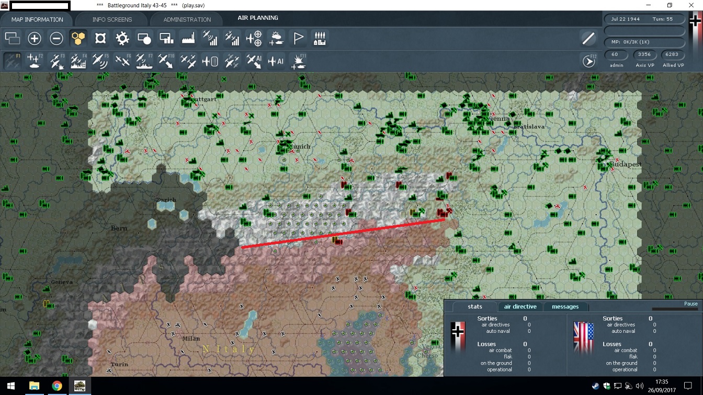This screenshot has height=395, width=703.
Task: Click the Budapest city label on map
Action: coord(626,165)
